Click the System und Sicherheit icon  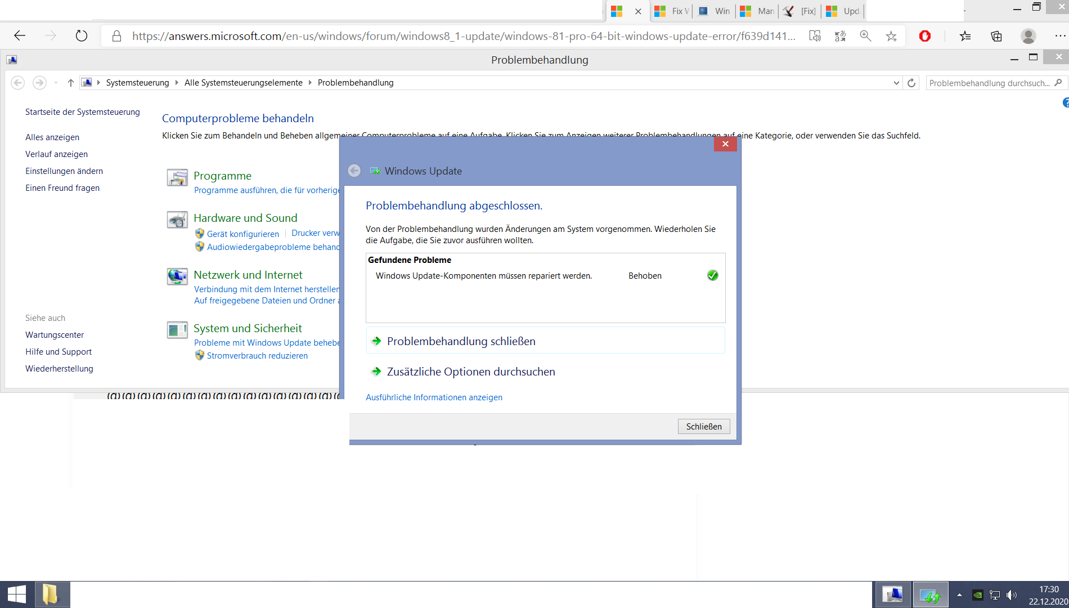click(177, 330)
